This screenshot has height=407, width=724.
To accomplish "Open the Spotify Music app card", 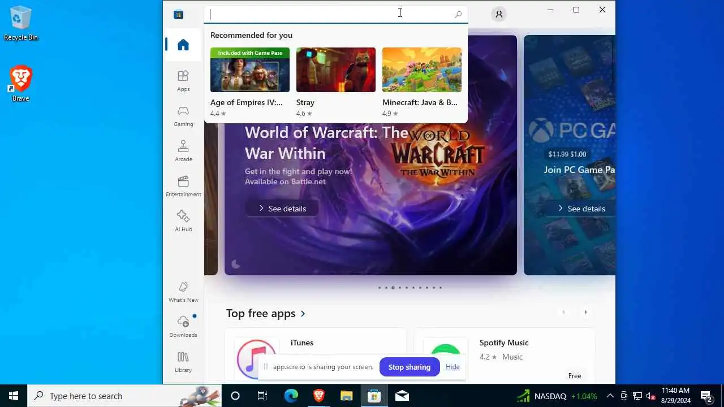I will [x=504, y=355].
